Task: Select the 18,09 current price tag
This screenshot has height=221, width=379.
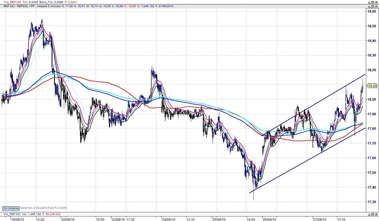Action: tap(372, 86)
